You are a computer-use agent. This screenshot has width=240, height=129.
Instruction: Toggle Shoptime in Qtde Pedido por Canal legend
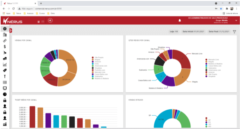click(210, 76)
